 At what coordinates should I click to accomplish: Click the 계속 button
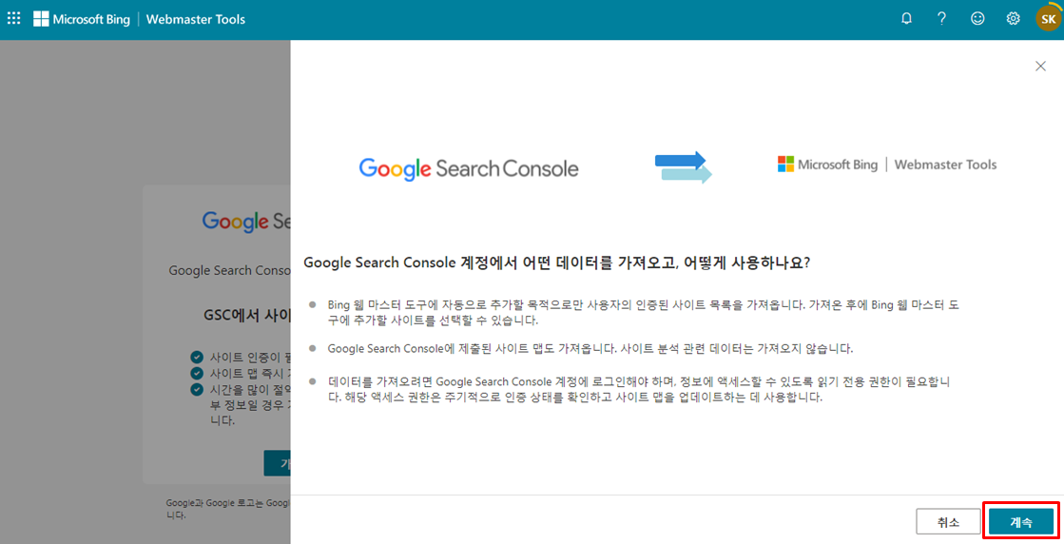[1021, 521]
